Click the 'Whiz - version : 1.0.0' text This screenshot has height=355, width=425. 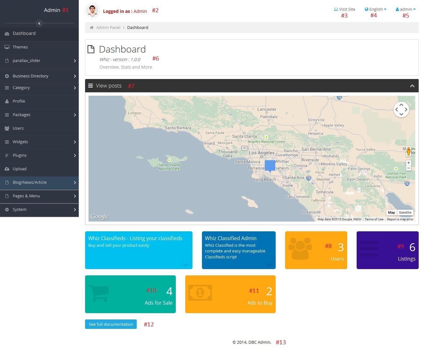(x=120, y=59)
